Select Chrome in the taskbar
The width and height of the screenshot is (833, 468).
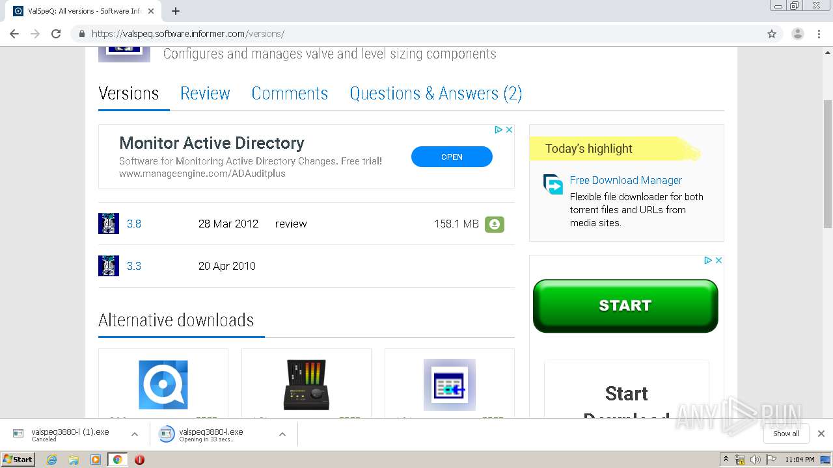click(x=117, y=460)
